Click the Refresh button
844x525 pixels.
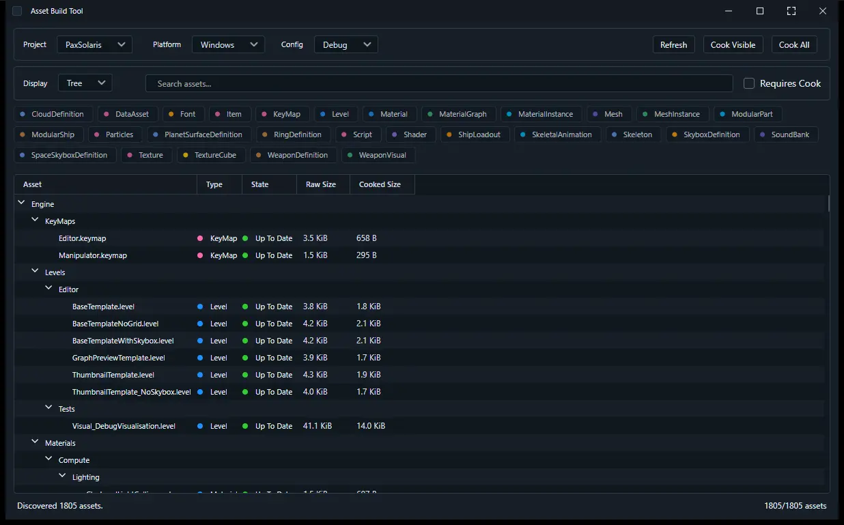coord(673,44)
